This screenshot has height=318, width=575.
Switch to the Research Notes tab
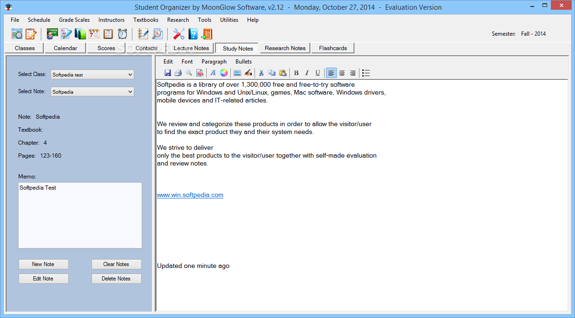(285, 48)
